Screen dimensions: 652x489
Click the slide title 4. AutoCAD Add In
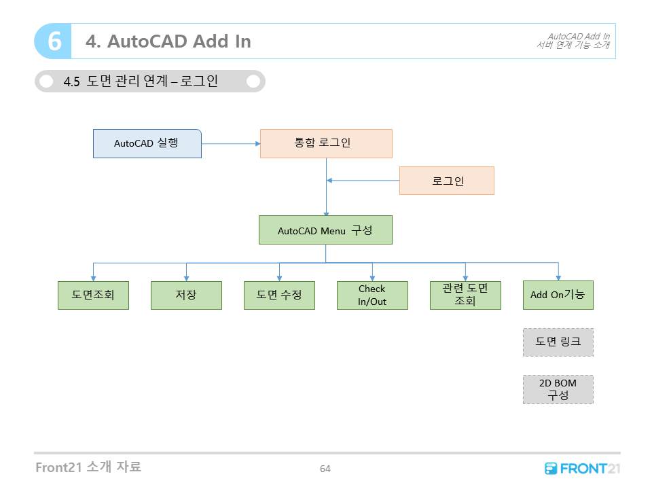coord(168,41)
